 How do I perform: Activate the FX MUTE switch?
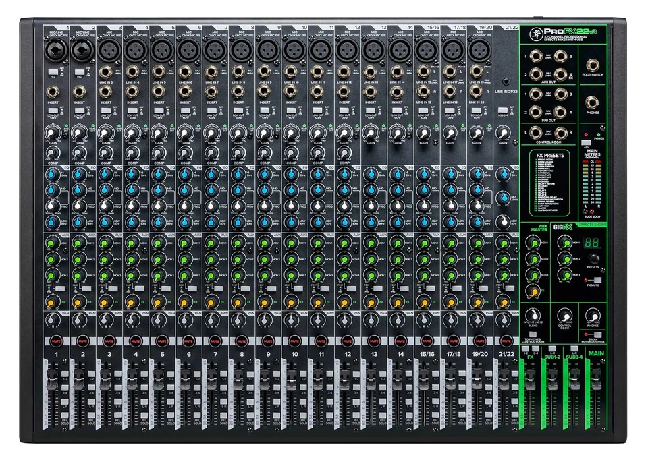(x=596, y=279)
